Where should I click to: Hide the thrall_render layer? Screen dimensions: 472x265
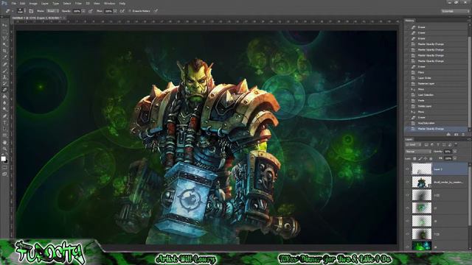(x=407, y=182)
